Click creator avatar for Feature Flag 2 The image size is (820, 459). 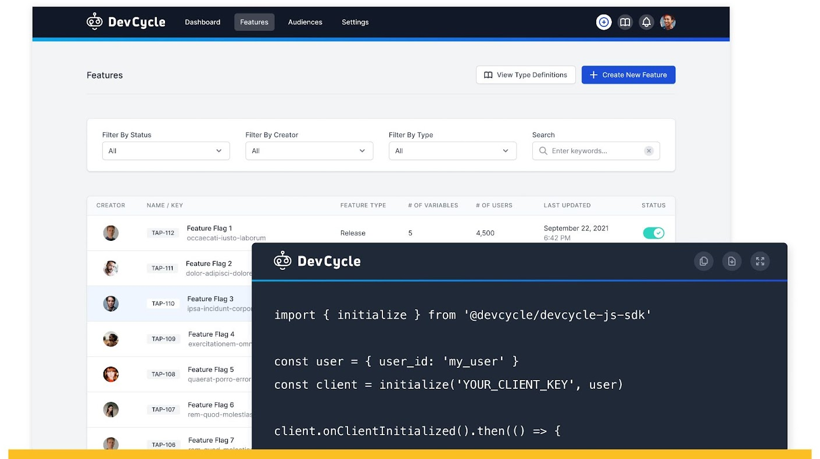tap(111, 268)
